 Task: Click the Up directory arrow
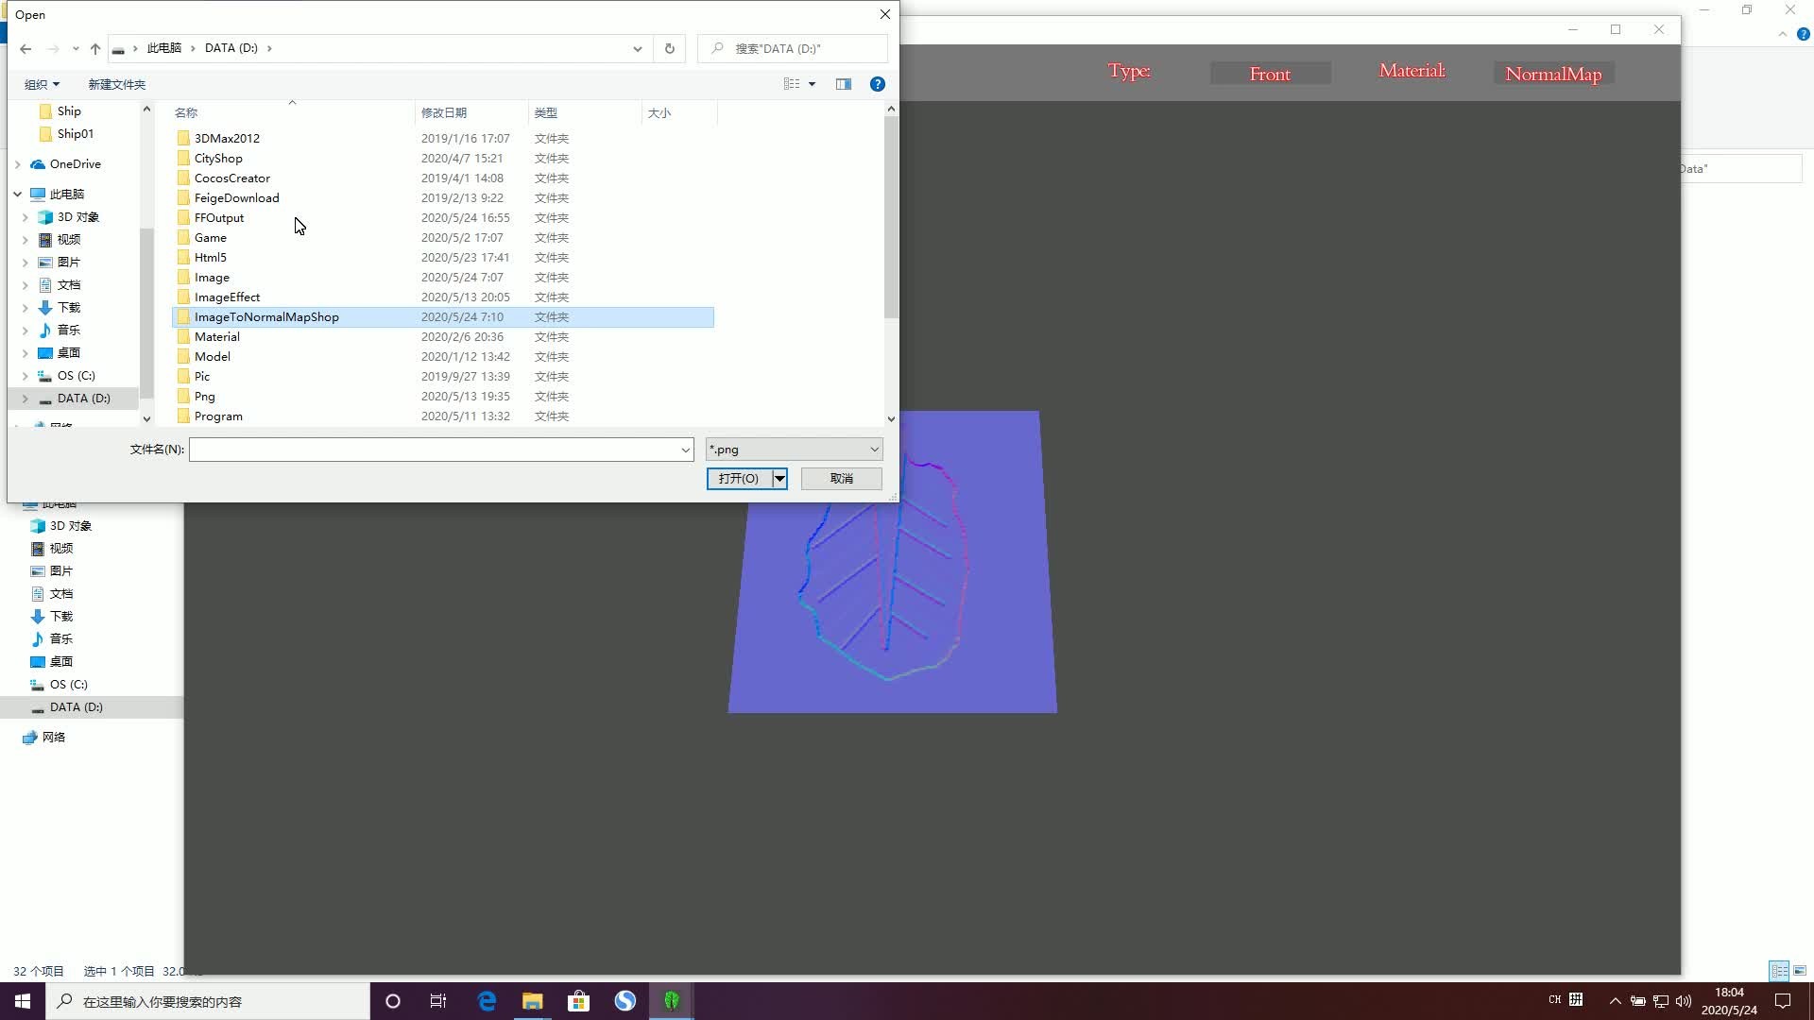click(95, 48)
